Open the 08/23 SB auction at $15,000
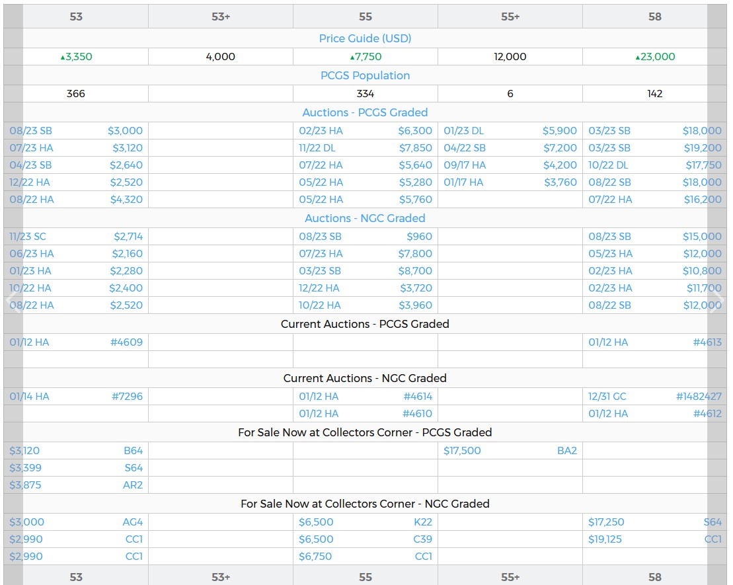This screenshot has width=733, height=585. coord(655,236)
